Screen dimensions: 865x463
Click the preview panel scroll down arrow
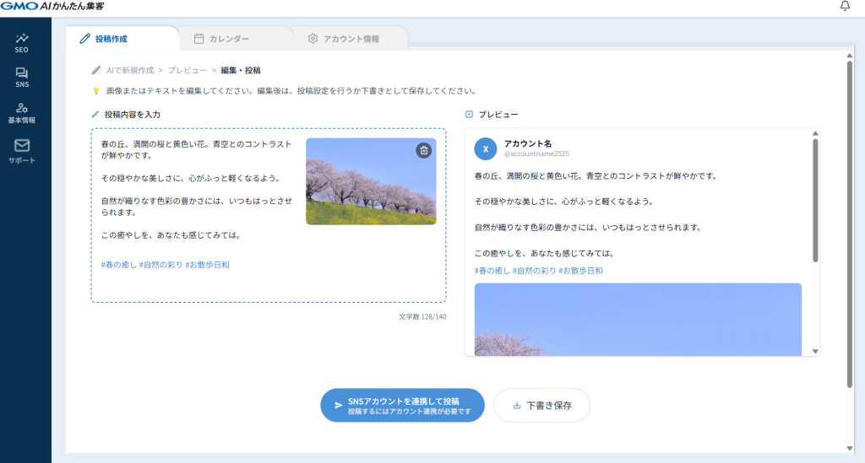tap(815, 351)
